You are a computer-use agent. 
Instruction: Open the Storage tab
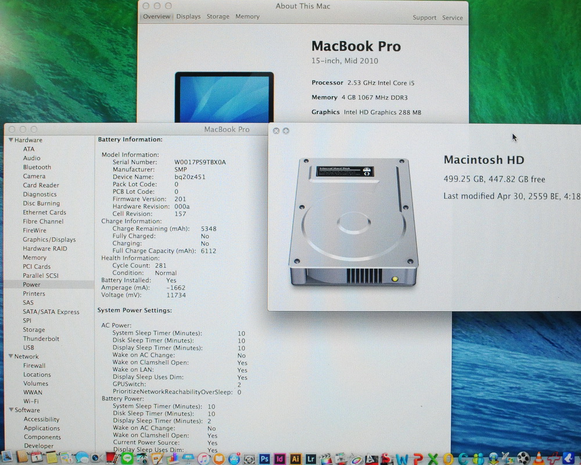pos(218,17)
